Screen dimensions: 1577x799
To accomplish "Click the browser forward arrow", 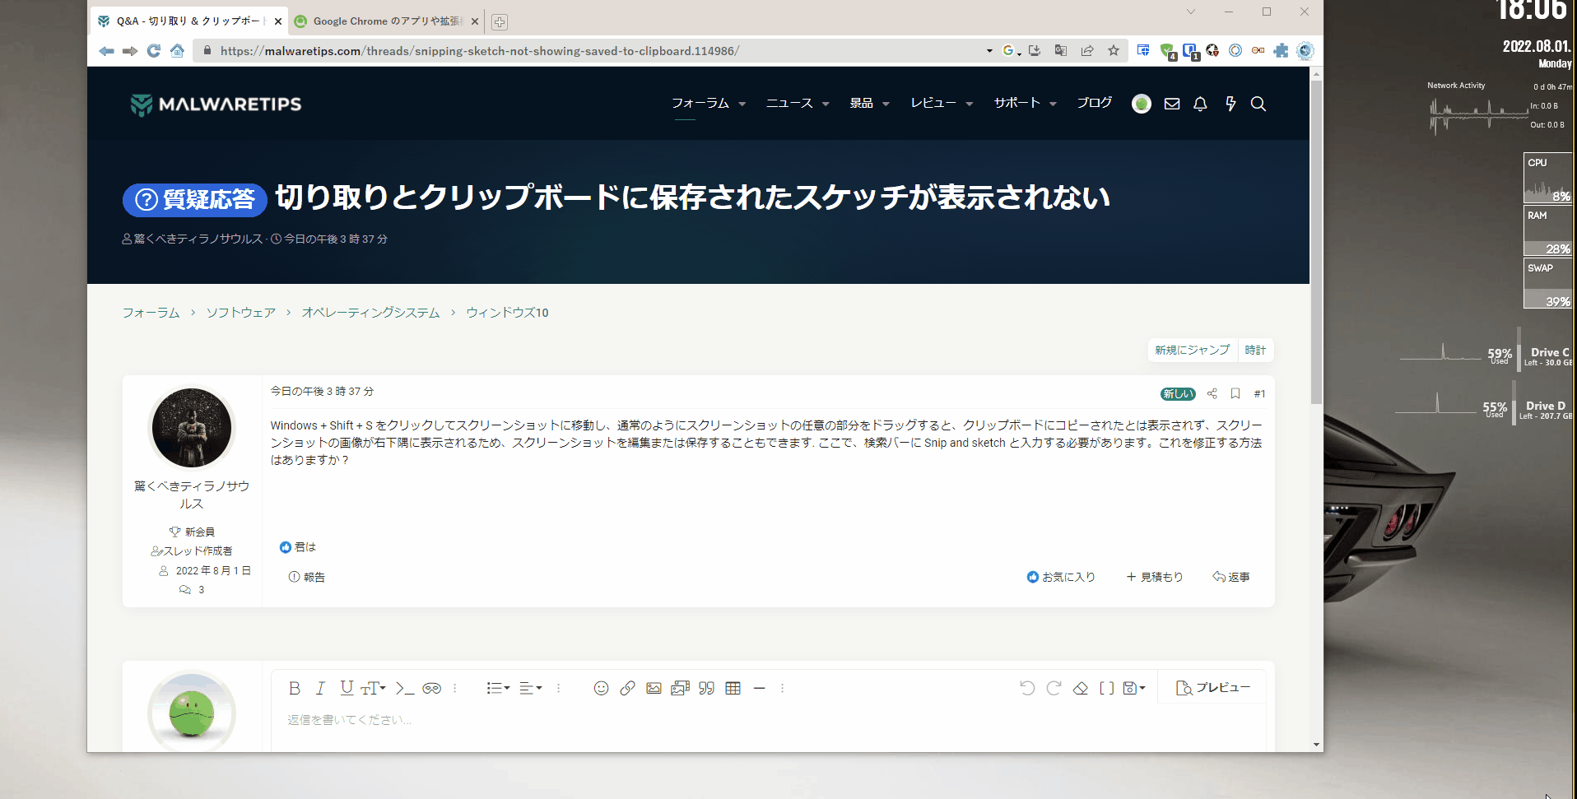I will [130, 51].
